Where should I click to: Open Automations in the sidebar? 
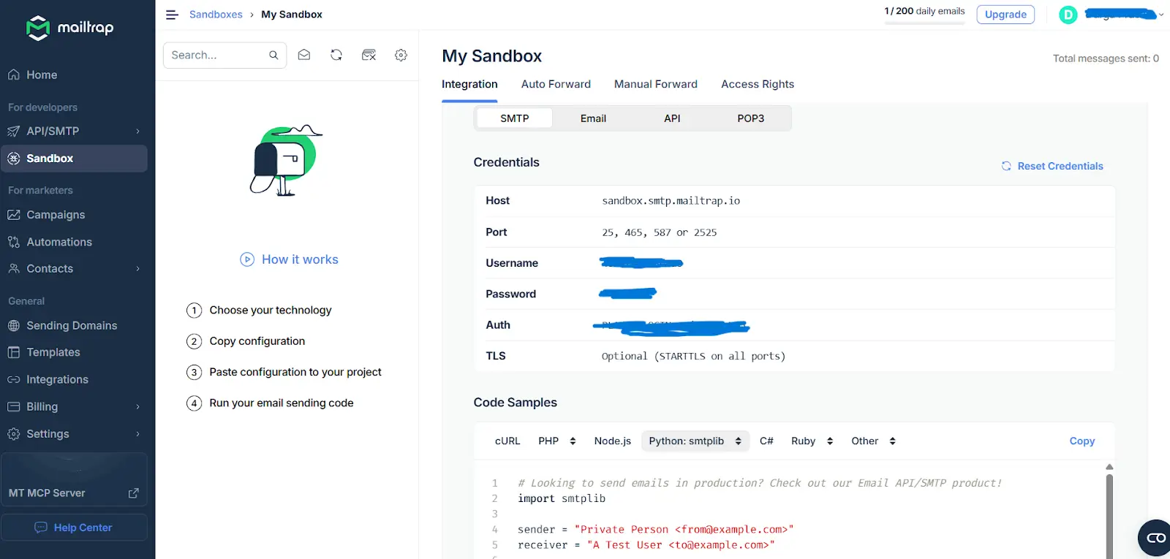[x=74, y=242]
